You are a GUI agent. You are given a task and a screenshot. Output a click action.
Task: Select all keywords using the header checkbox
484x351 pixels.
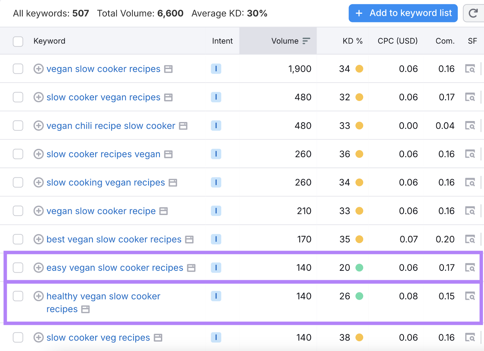[x=18, y=41]
